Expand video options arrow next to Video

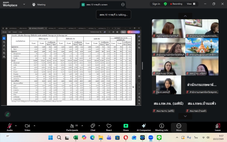(x=33, y=126)
